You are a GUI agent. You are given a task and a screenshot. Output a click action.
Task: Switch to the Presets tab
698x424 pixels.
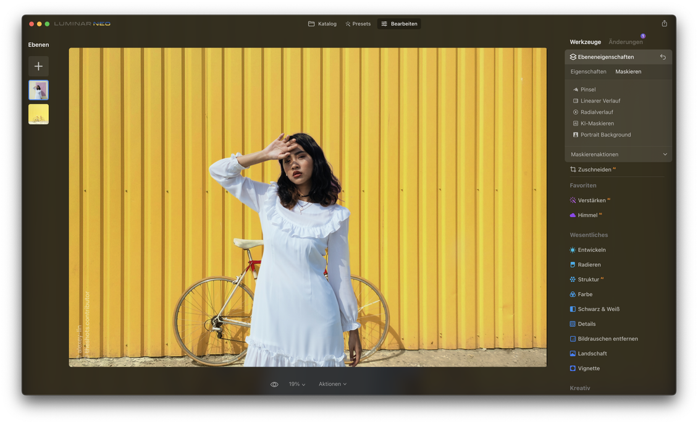coord(358,24)
